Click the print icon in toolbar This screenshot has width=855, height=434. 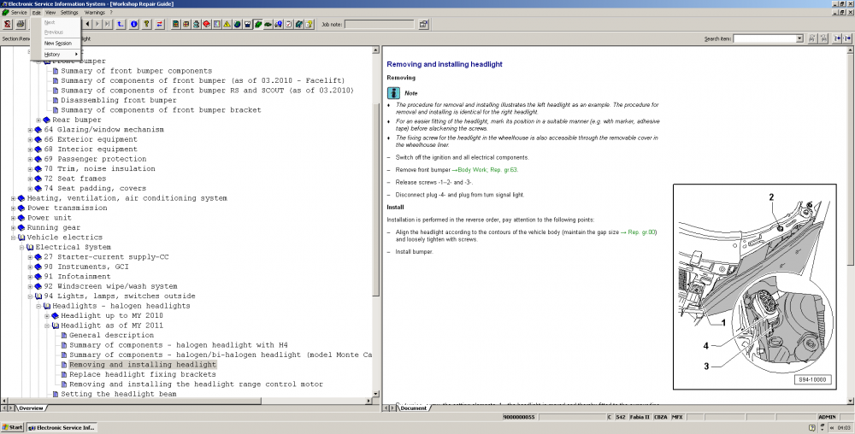coord(21,24)
